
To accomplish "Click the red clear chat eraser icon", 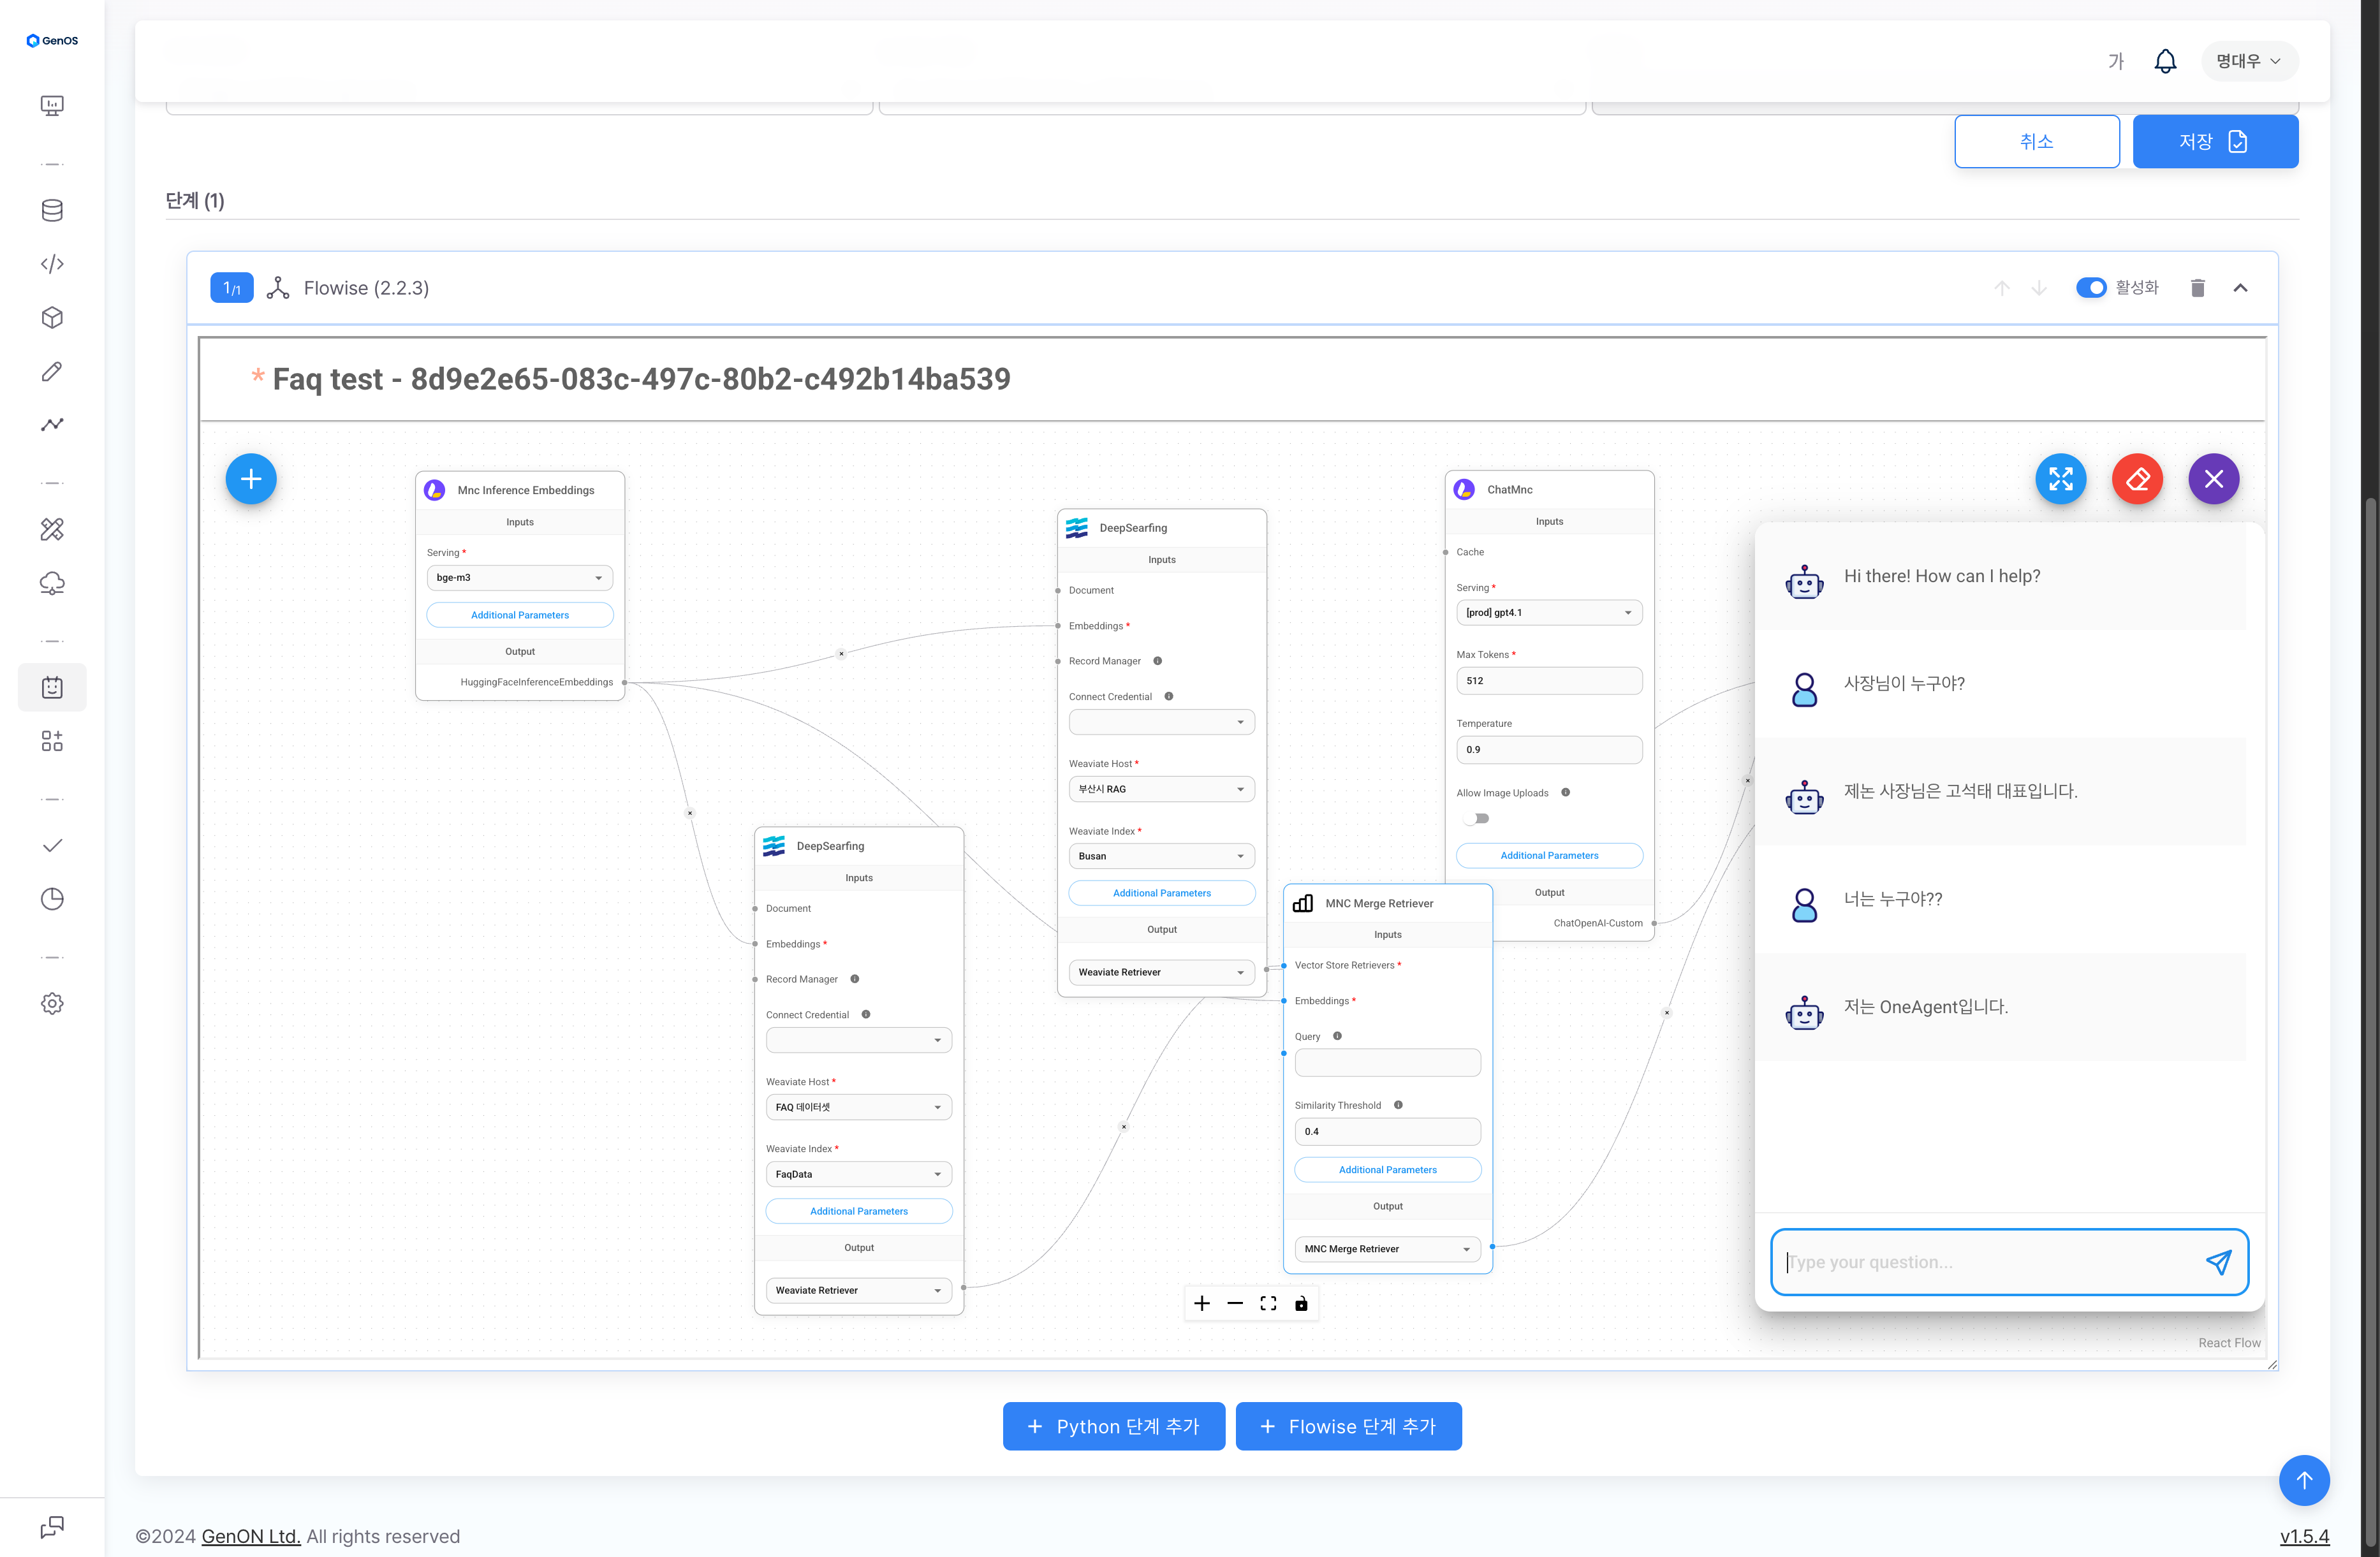I will (x=2137, y=479).
